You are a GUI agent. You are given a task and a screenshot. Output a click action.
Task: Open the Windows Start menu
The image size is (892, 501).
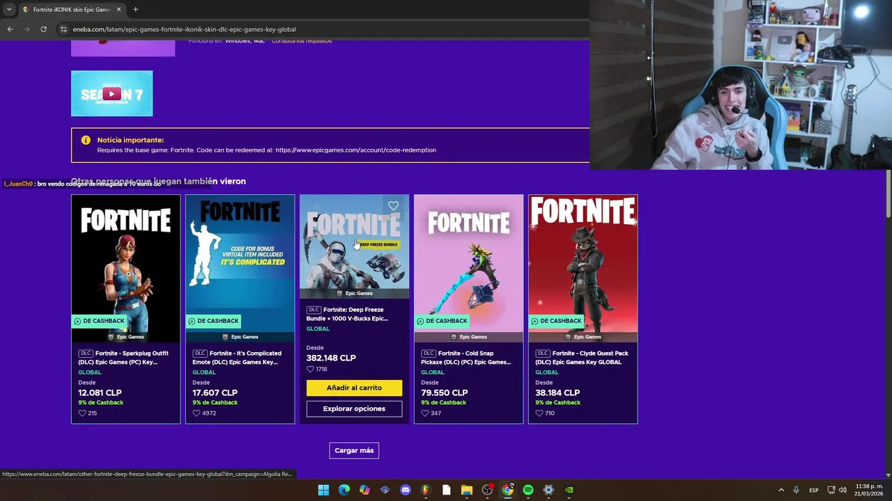pyautogui.click(x=323, y=490)
